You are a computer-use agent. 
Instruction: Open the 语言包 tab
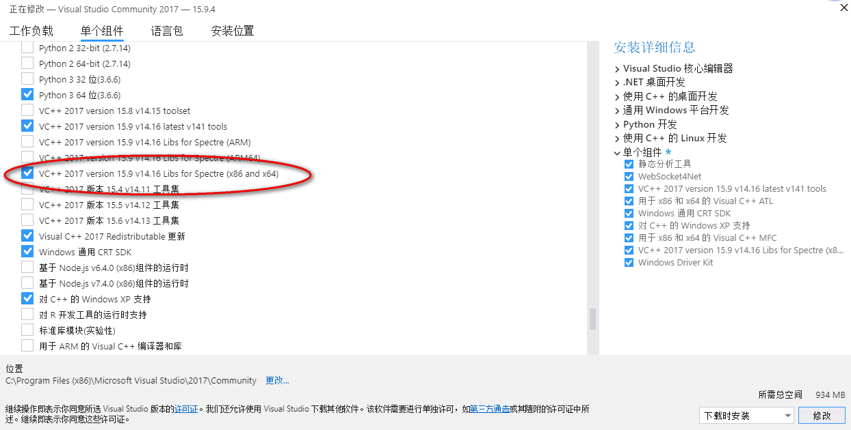[167, 31]
